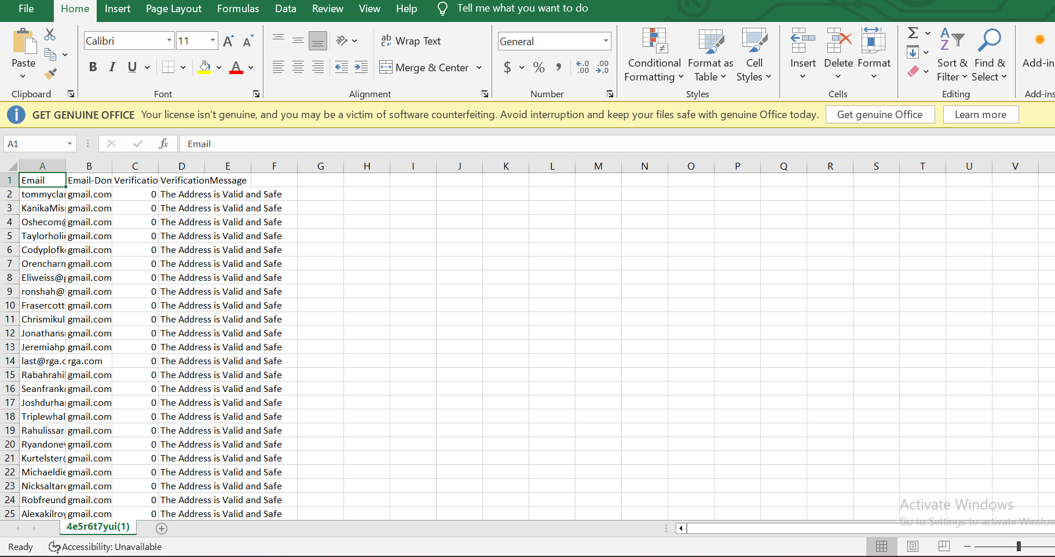
Task: Open the Calibri font name dropdown
Action: coord(169,41)
